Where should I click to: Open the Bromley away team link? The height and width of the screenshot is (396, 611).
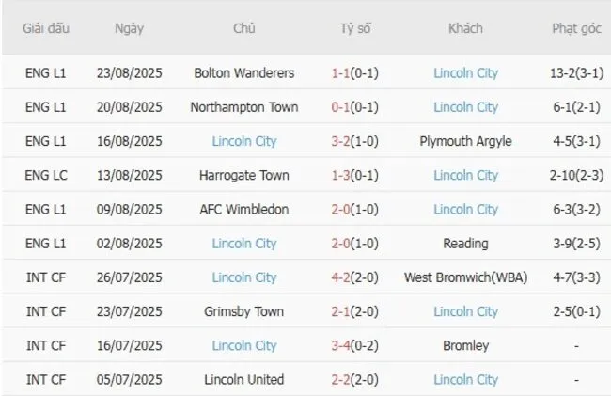click(465, 345)
